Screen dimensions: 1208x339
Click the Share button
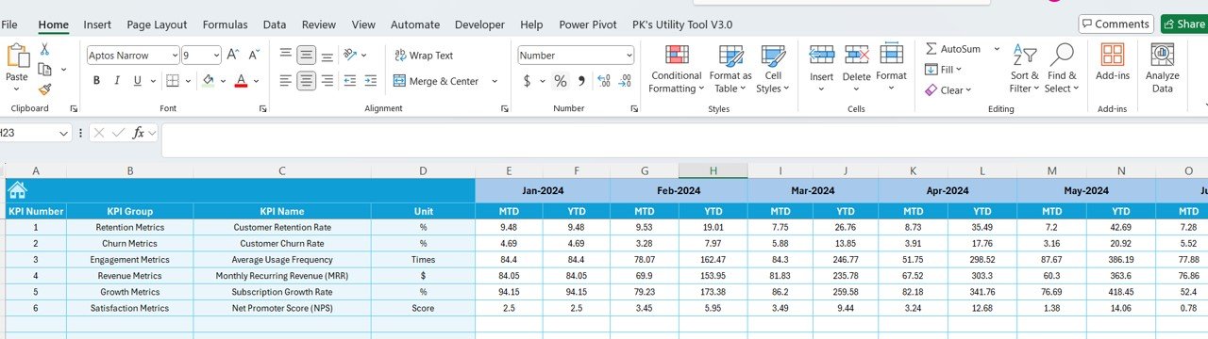1183,24
